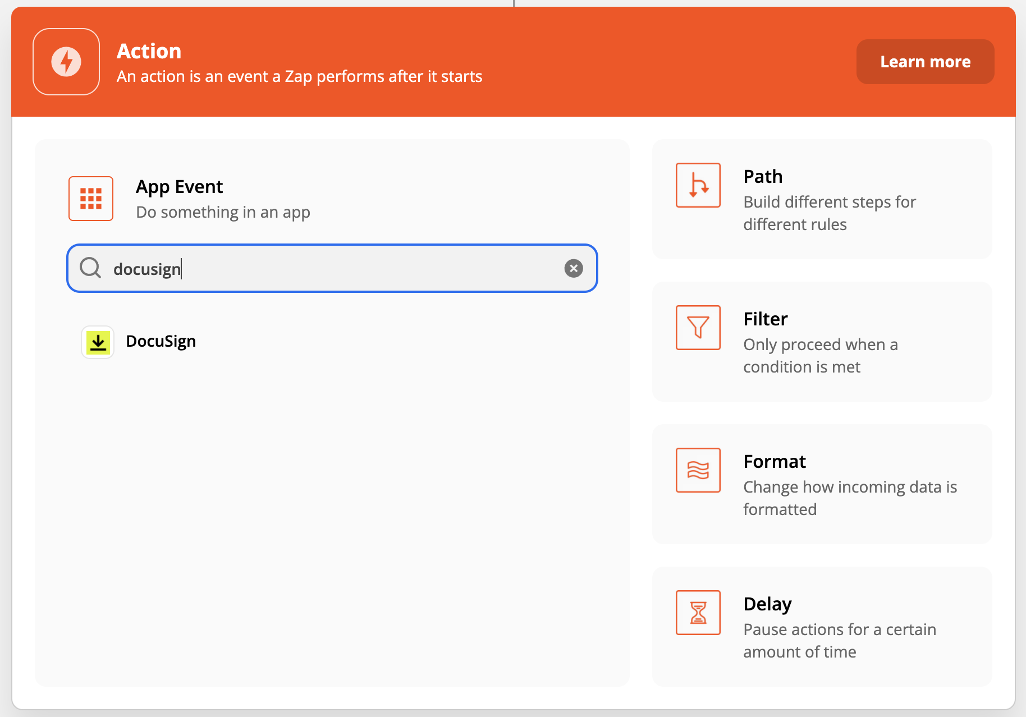Click the lightning bolt Action icon
The width and height of the screenshot is (1026, 717).
pos(66,62)
